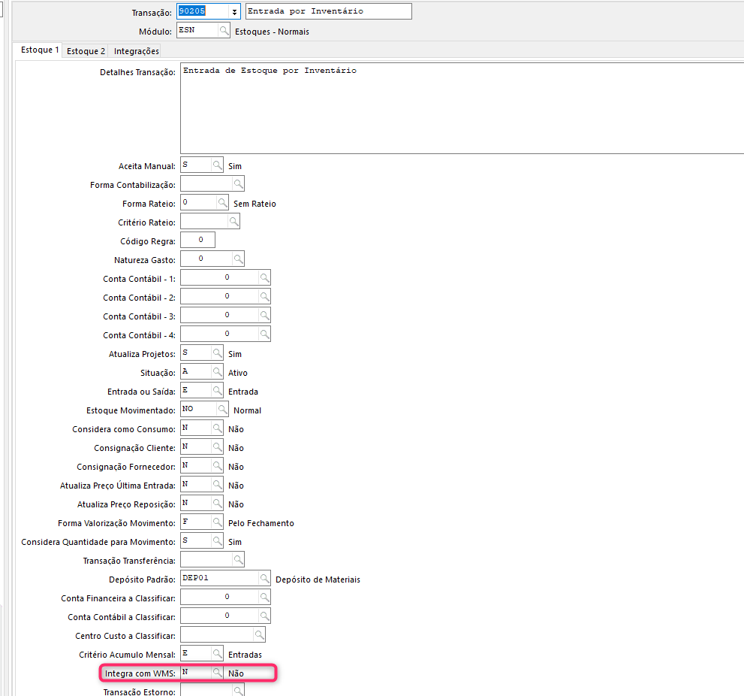
Task: Open lookup for Estoque Movimentado field
Action: [x=222, y=409]
